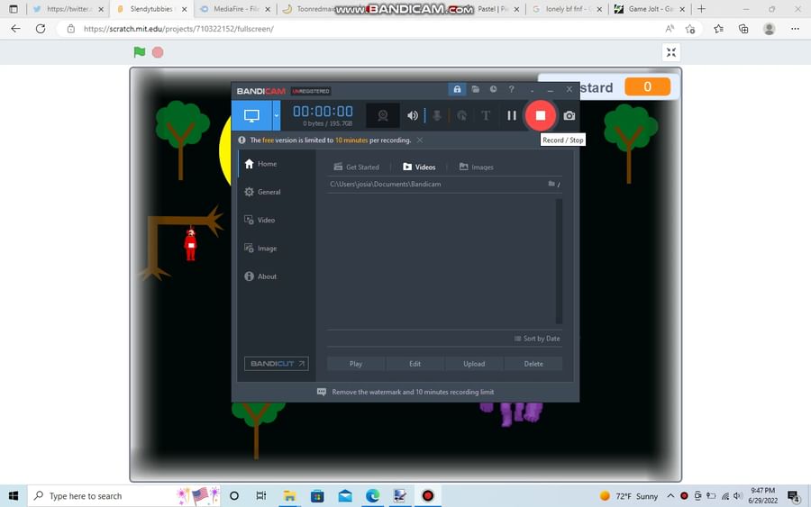
Task: Click the taskbar search box
Action: (x=124, y=496)
